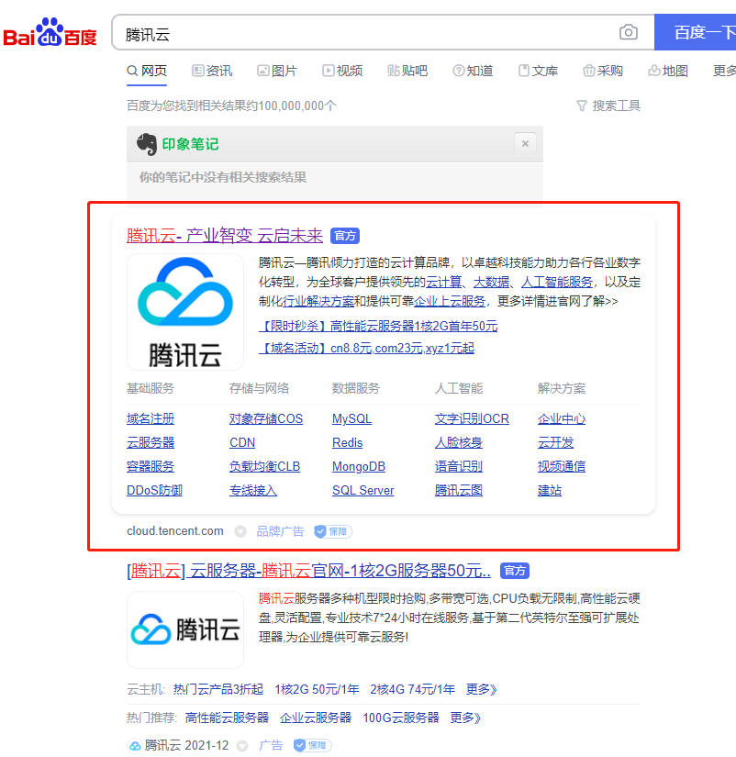Click the 热门云产品3折起 link
The width and height of the screenshot is (736, 757).
click(x=218, y=689)
